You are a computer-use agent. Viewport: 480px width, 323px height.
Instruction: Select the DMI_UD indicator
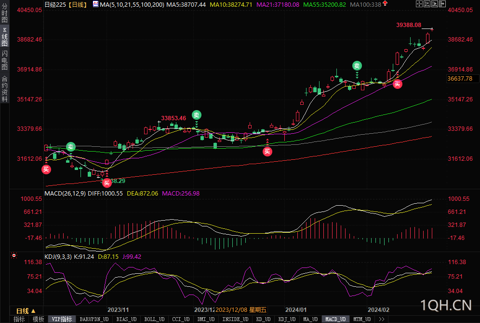pyautogui.click(x=206, y=319)
